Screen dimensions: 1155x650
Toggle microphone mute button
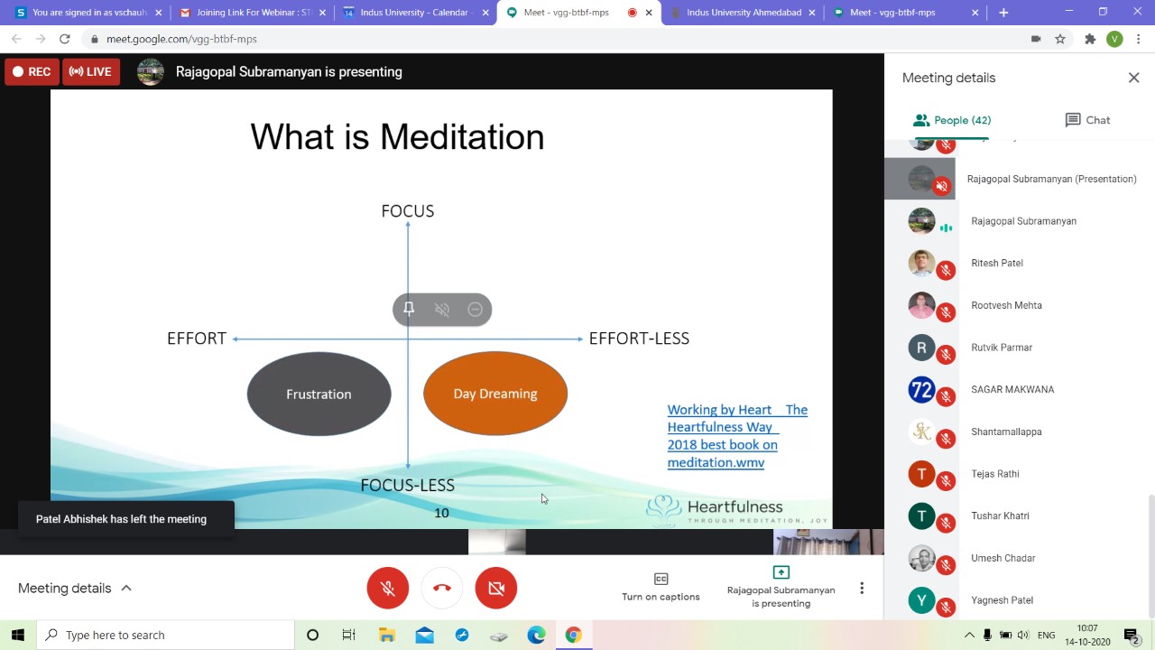click(x=388, y=588)
